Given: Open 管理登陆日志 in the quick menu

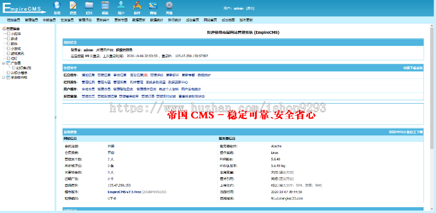Looking at the screenshot, I should pos(124,89).
